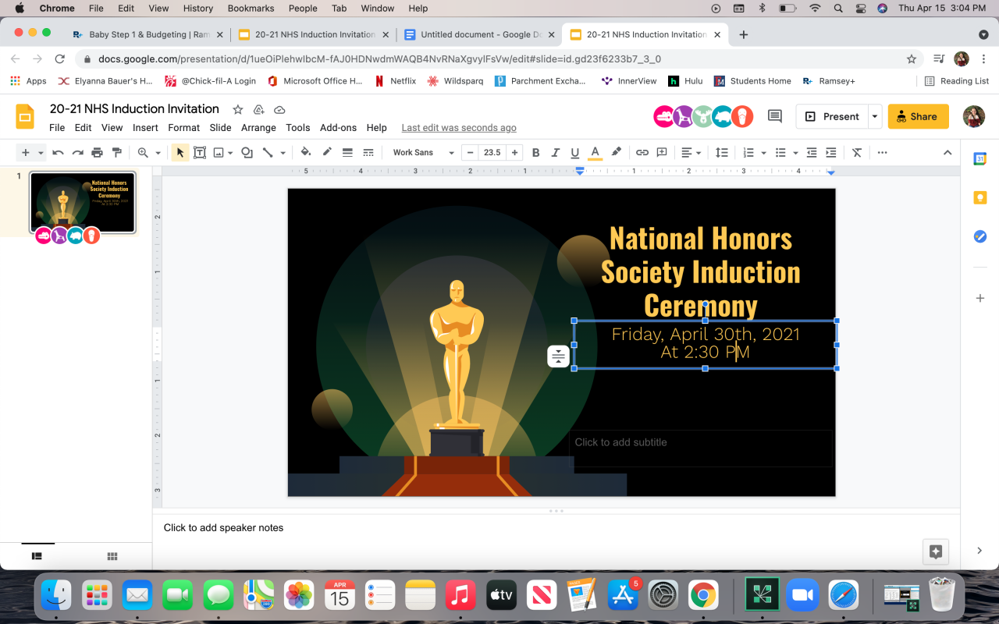Open the text color picker
Viewport: 999px width, 624px height.
coord(595,153)
